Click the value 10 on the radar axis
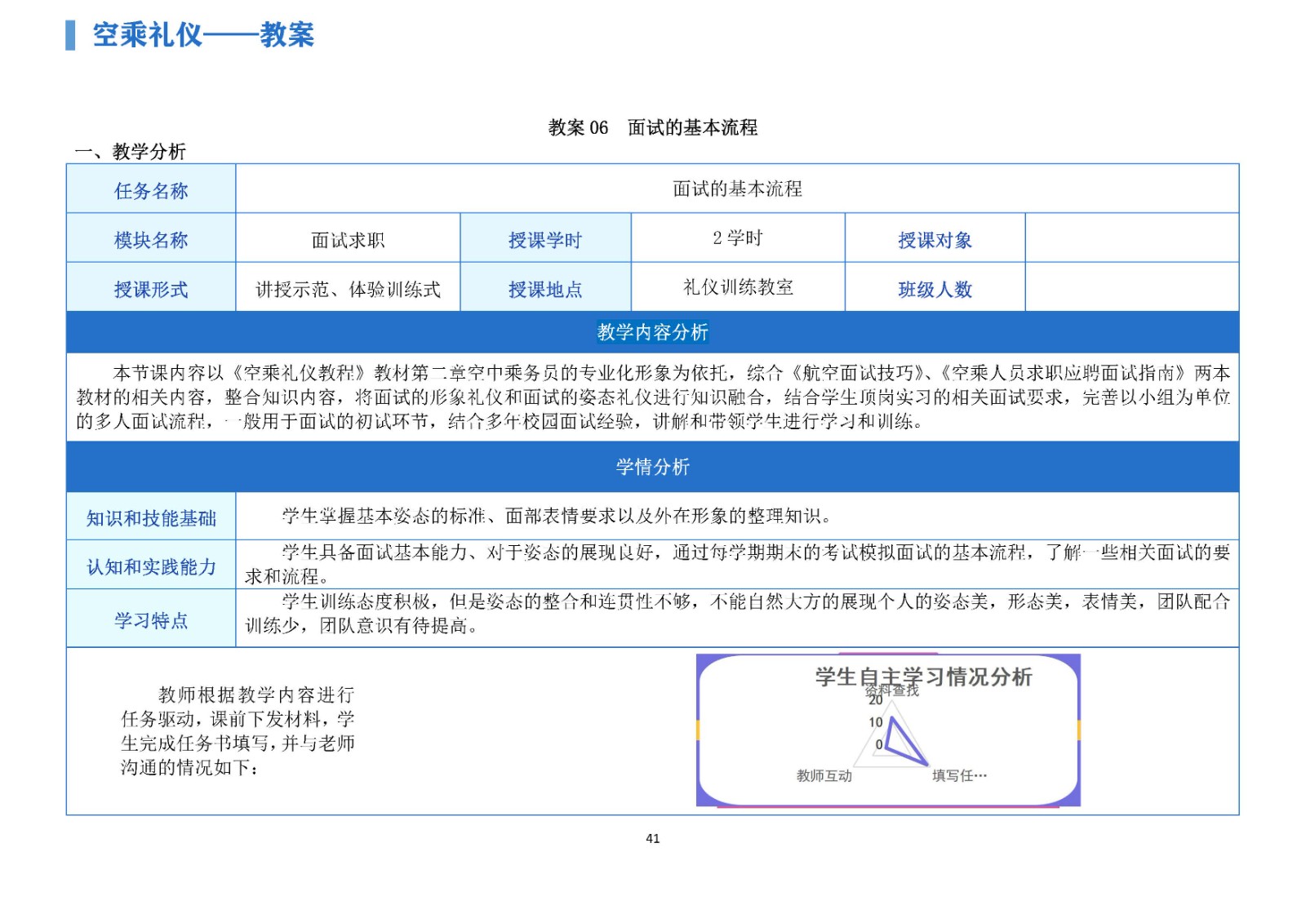This screenshot has width=1306, height=923. click(x=875, y=722)
